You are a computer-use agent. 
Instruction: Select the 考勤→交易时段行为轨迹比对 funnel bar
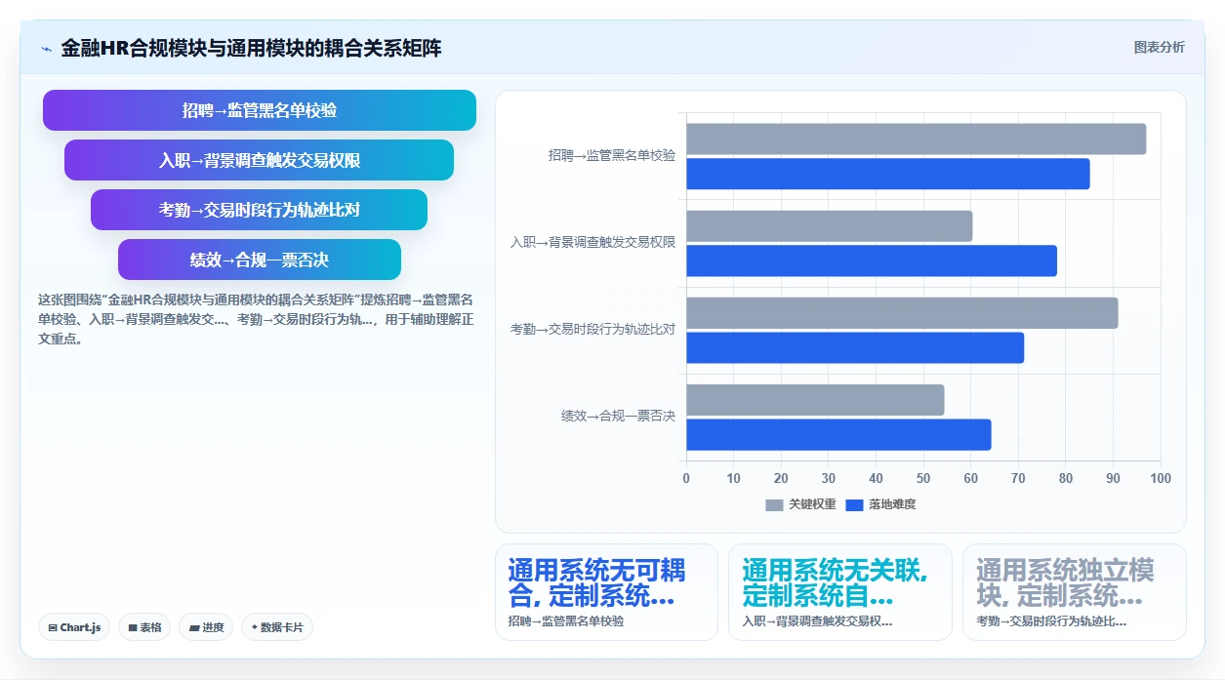(x=260, y=210)
